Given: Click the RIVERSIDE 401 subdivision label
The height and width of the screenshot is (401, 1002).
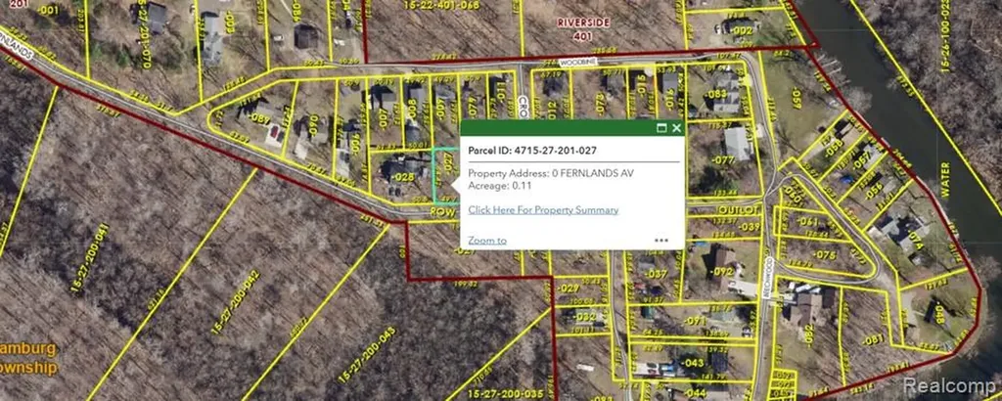Looking at the screenshot, I should (x=583, y=29).
